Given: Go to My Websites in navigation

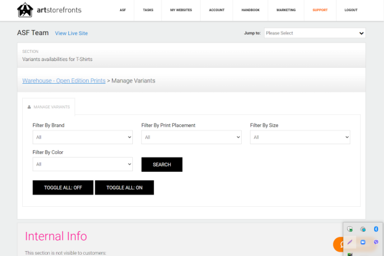Looking at the screenshot, I should tap(181, 10).
